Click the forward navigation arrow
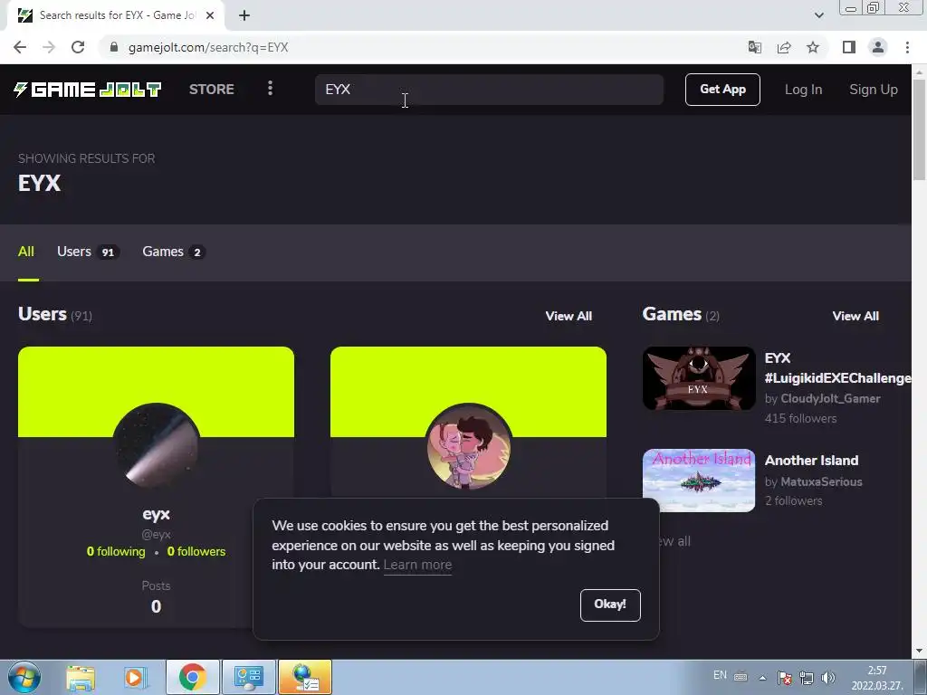 49,47
